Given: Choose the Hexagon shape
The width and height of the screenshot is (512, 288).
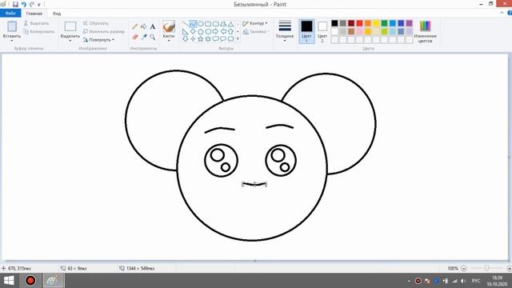Looking at the screenshot, I should [208, 31].
